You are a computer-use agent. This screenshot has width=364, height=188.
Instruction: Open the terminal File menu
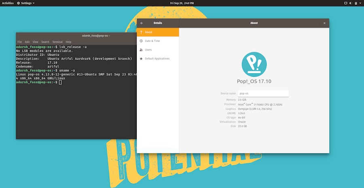pos(19,42)
